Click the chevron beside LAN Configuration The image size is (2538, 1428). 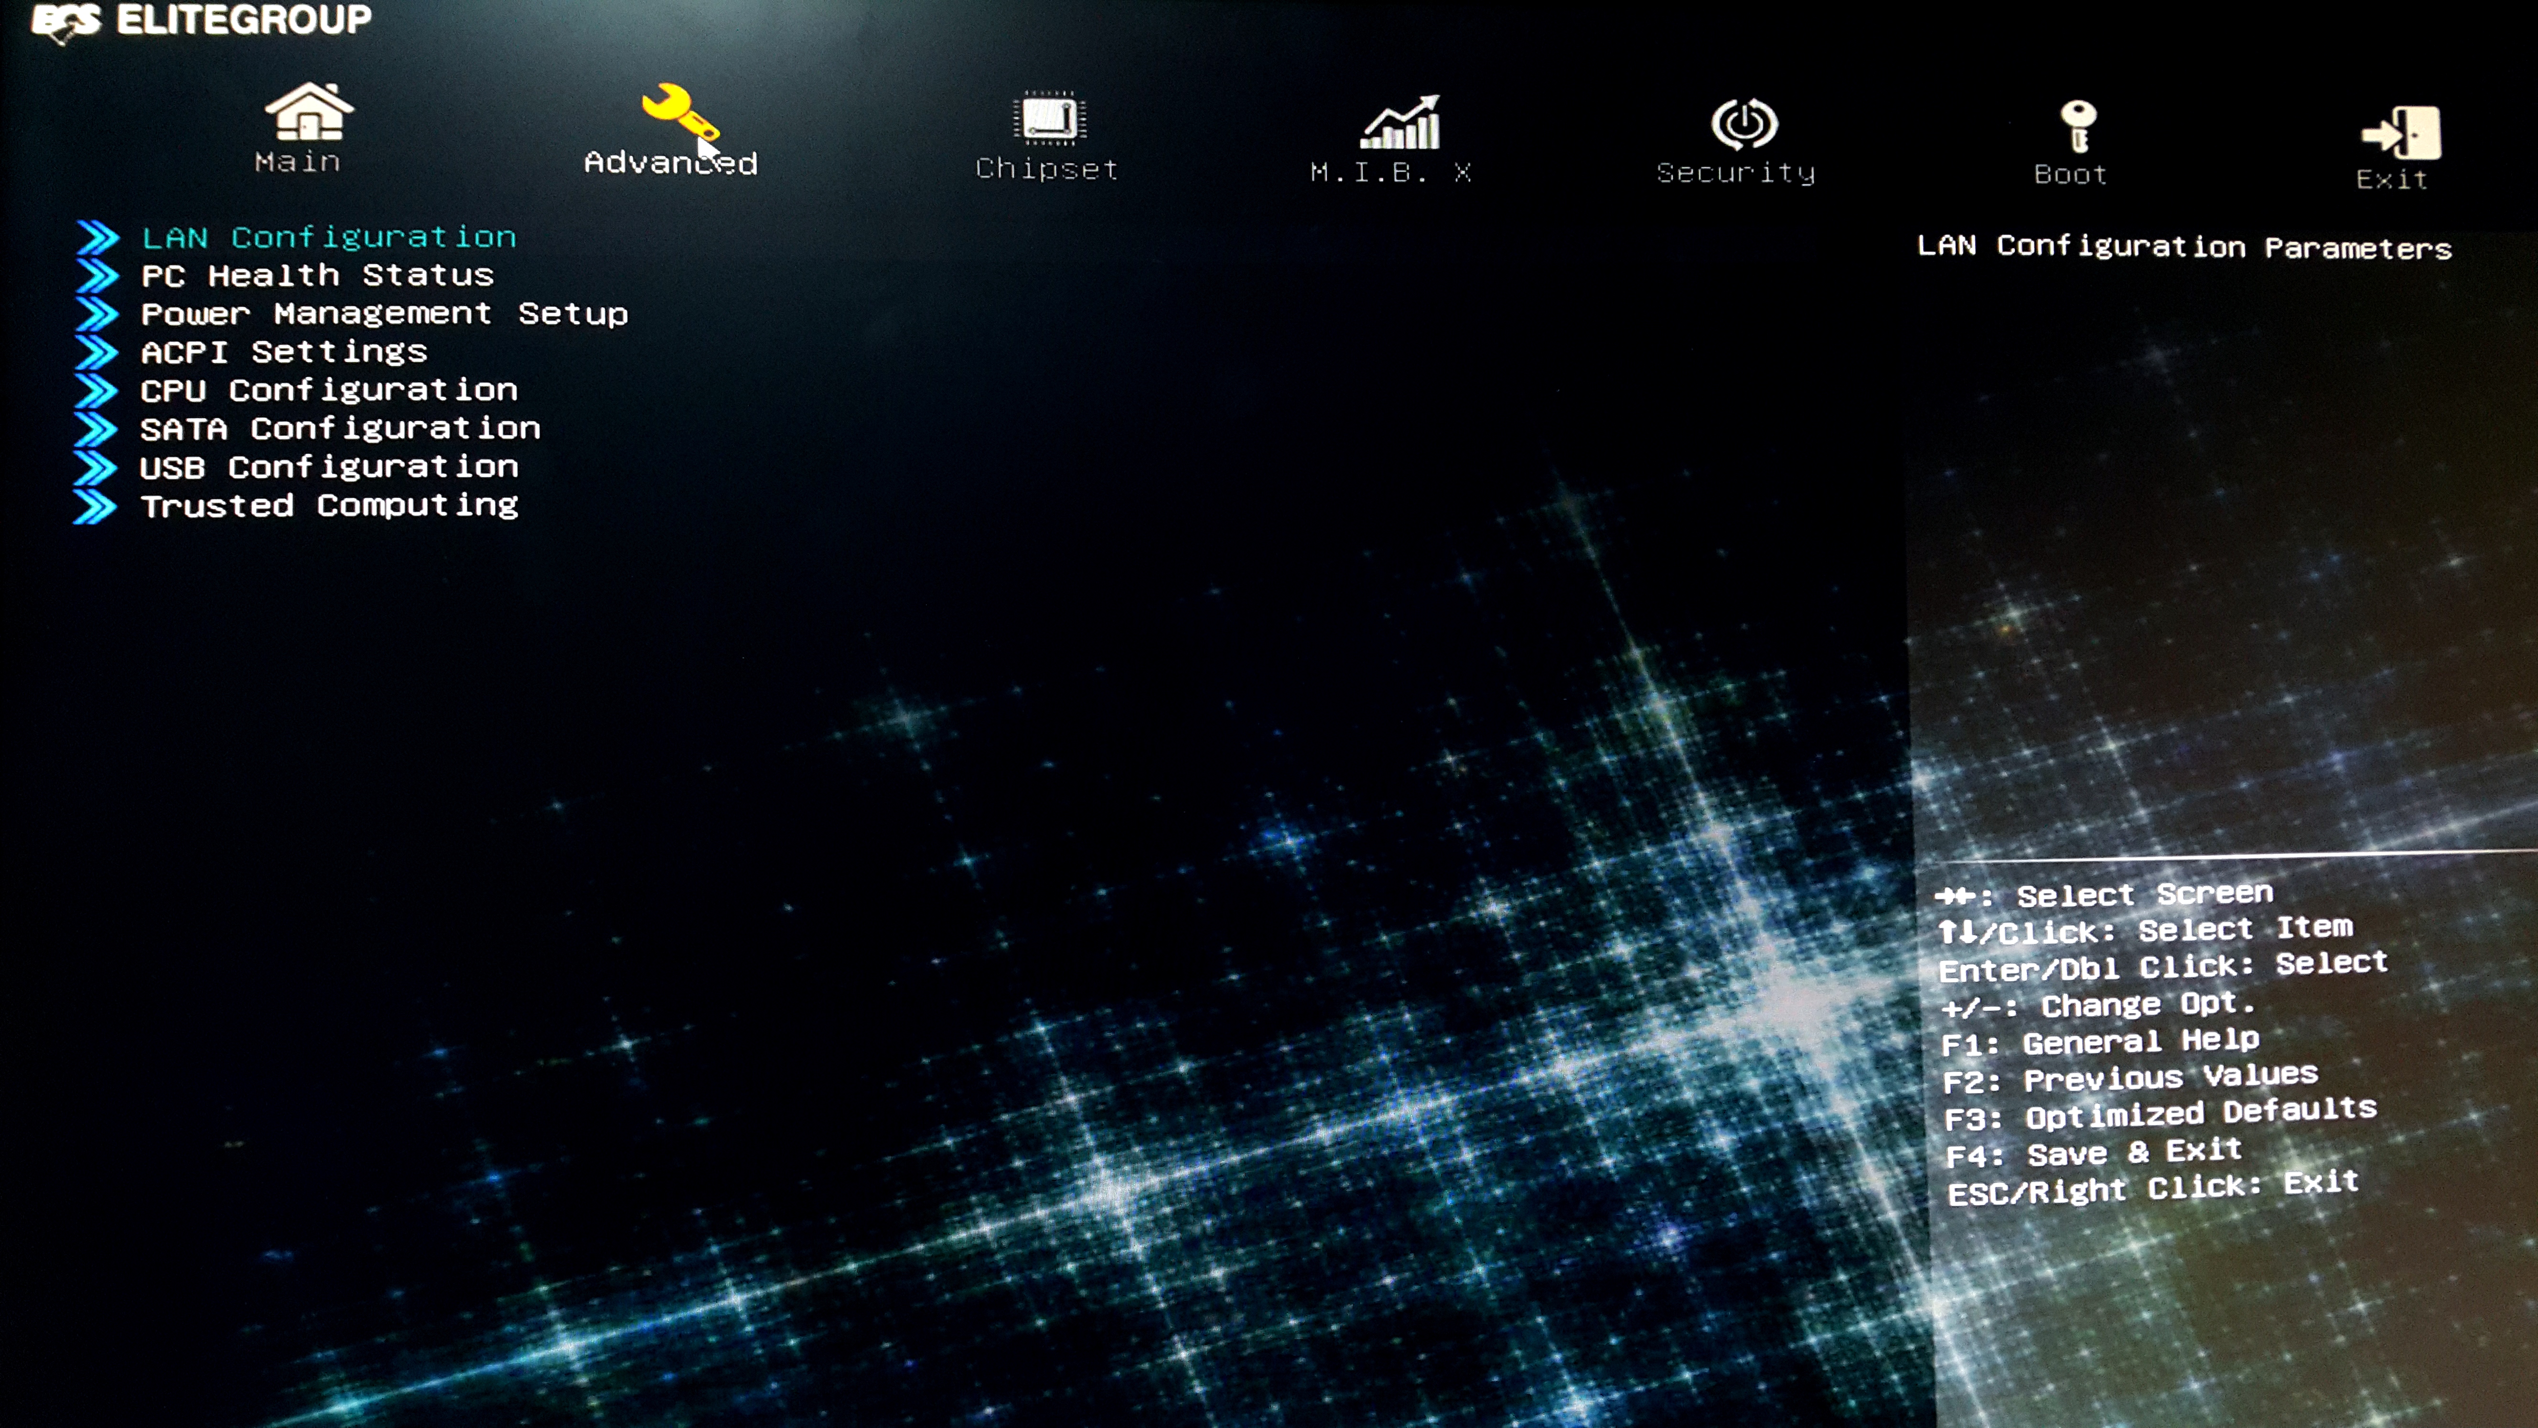(x=97, y=238)
